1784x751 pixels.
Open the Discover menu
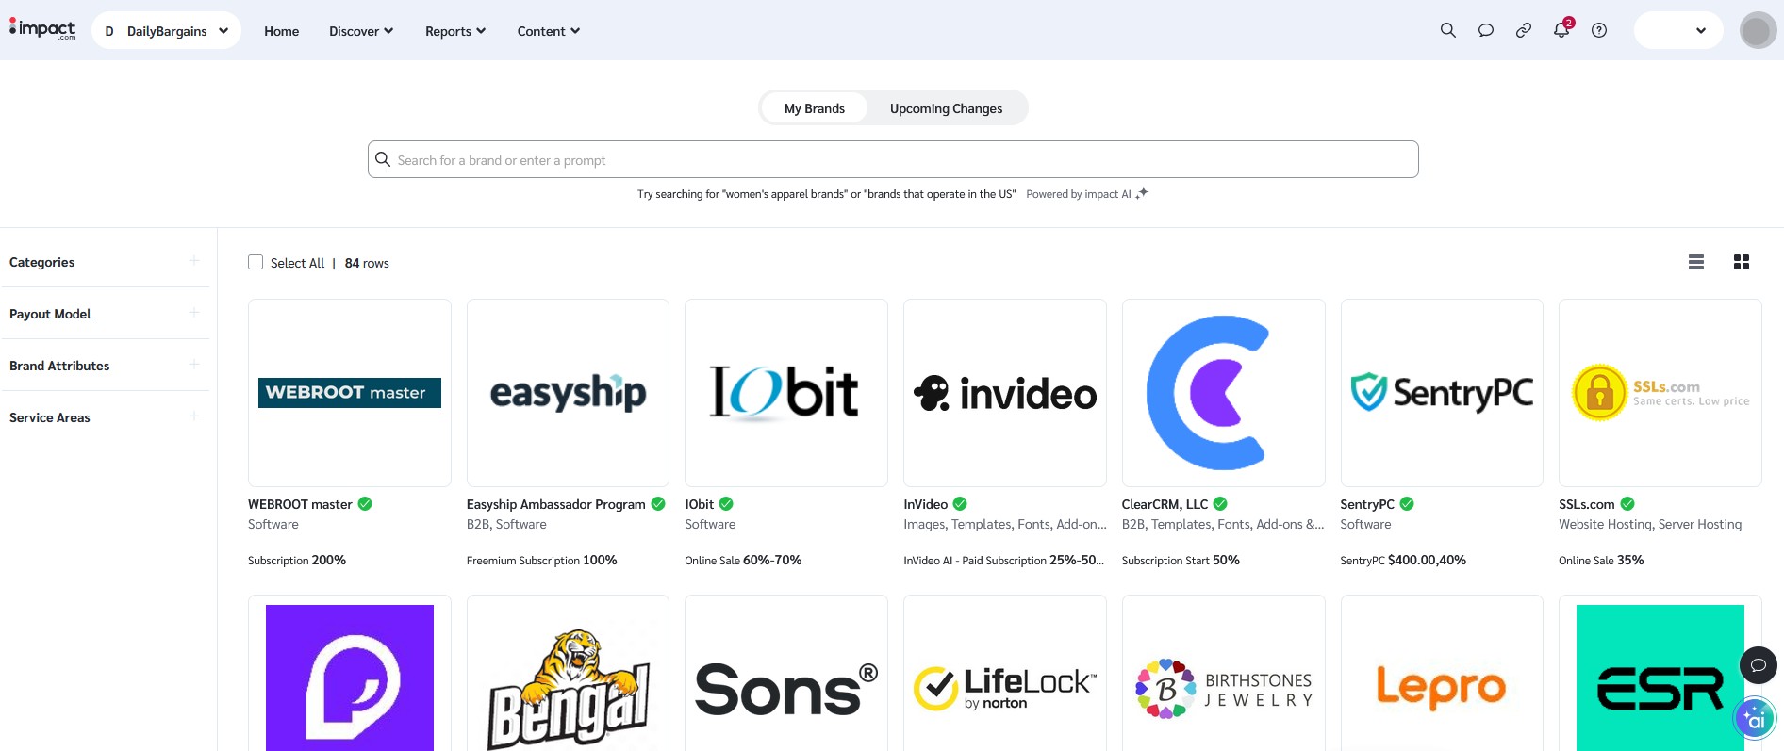[x=361, y=31]
